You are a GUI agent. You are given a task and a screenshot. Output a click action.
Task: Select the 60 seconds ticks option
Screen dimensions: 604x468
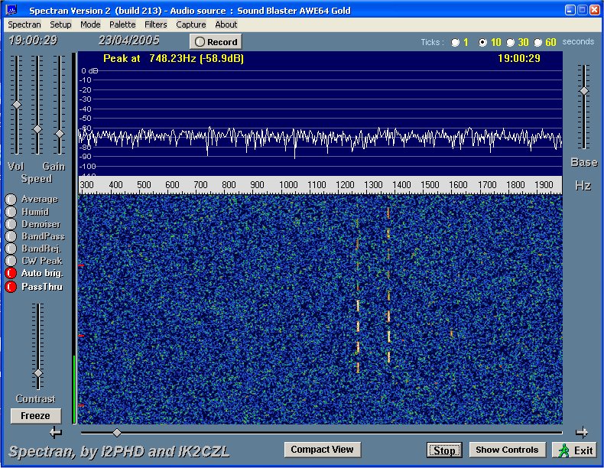point(538,42)
